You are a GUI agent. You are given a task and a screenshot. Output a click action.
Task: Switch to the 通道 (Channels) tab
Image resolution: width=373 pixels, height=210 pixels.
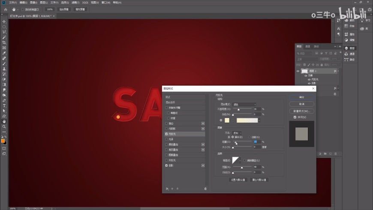(x=308, y=46)
